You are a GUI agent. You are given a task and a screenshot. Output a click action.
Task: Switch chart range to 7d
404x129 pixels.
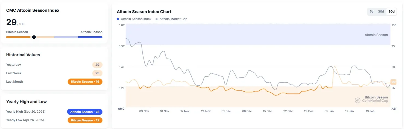(371, 11)
